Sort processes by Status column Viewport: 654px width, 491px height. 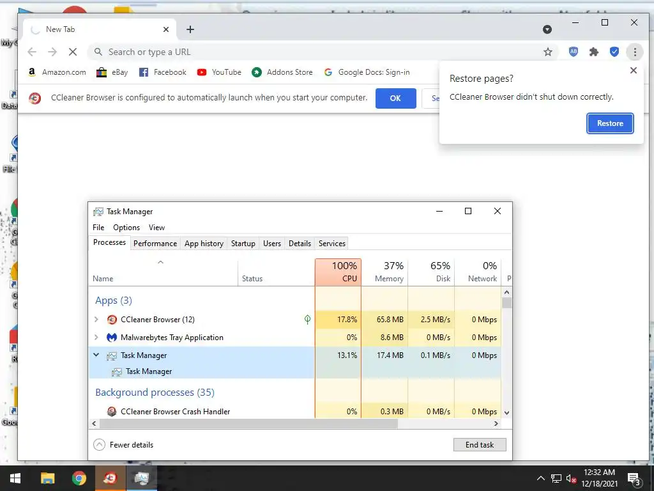click(276, 272)
